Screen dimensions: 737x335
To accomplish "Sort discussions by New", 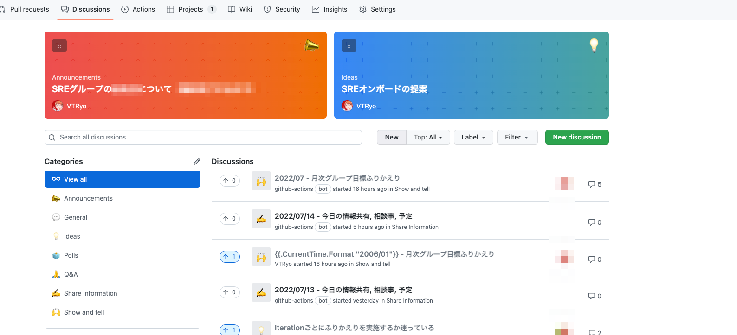I will [x=392, y=137].
